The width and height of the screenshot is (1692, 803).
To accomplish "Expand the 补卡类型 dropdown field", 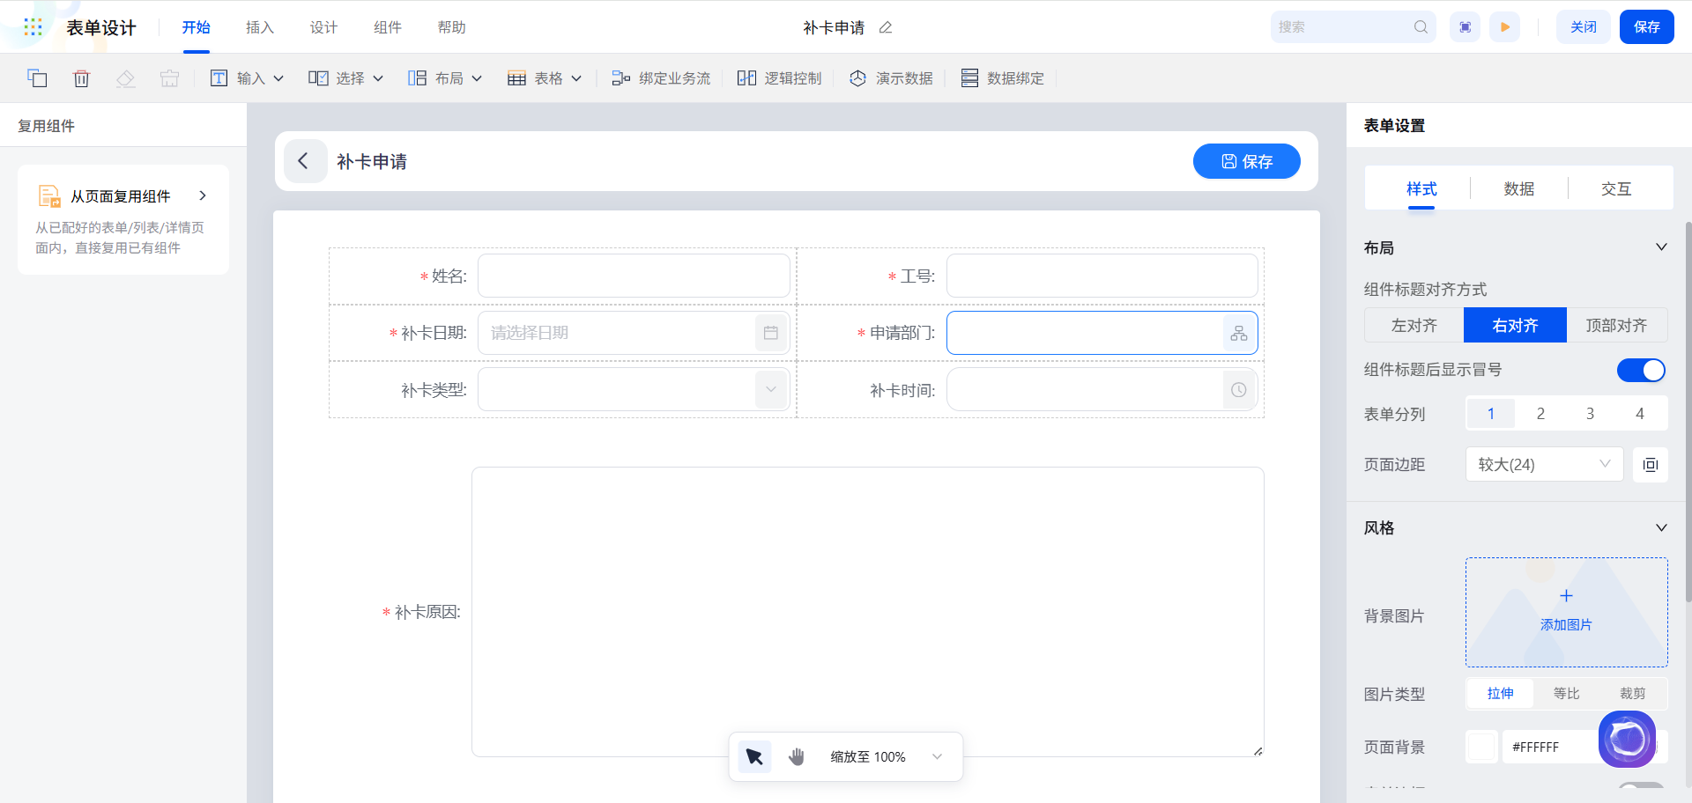I will click(770, 390).
